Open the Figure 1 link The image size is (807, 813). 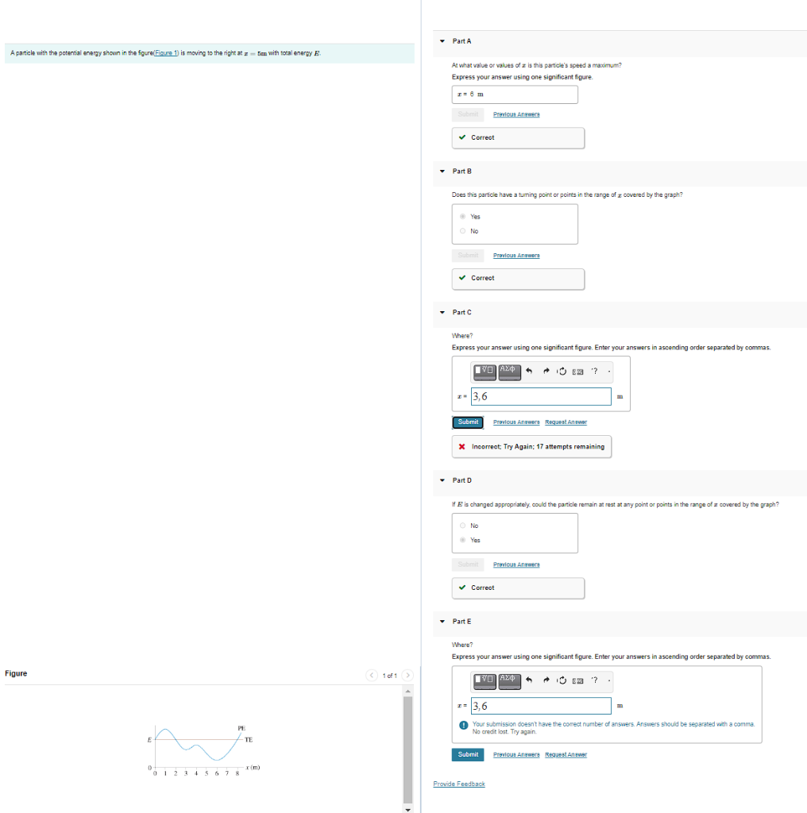[x=166, y=53]
